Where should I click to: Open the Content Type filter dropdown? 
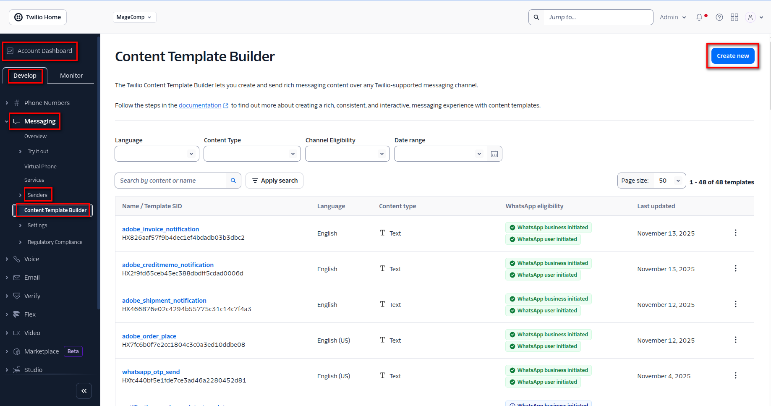tap(252, 154)
